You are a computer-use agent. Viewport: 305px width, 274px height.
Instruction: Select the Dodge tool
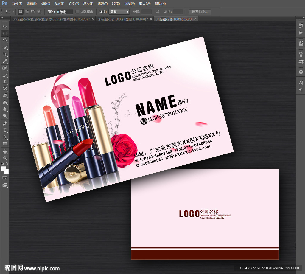5,116
